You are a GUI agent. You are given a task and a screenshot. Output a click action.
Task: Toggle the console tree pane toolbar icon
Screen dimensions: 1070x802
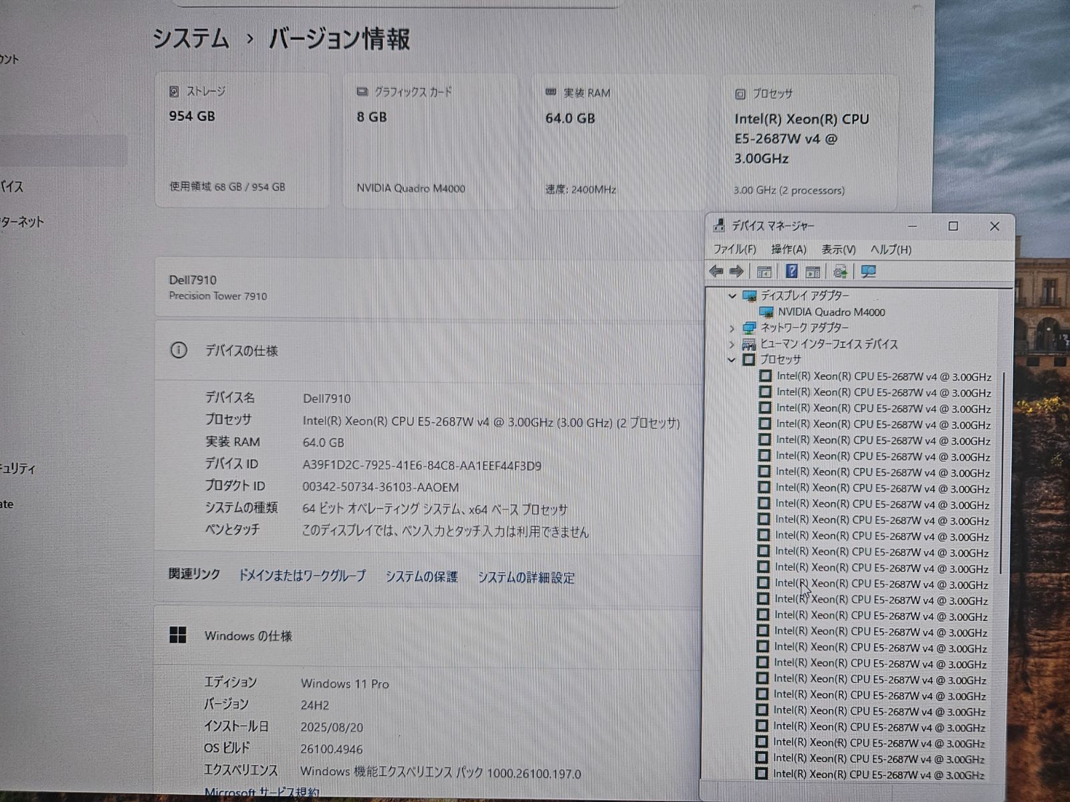764,271
